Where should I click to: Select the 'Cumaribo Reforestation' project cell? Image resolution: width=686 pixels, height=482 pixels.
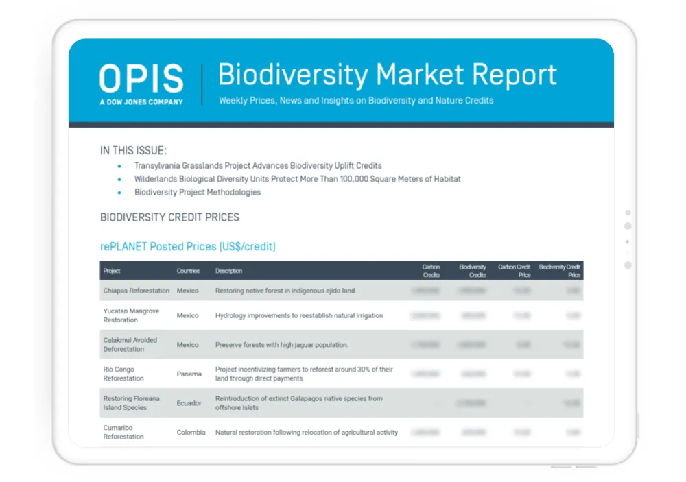123,432
